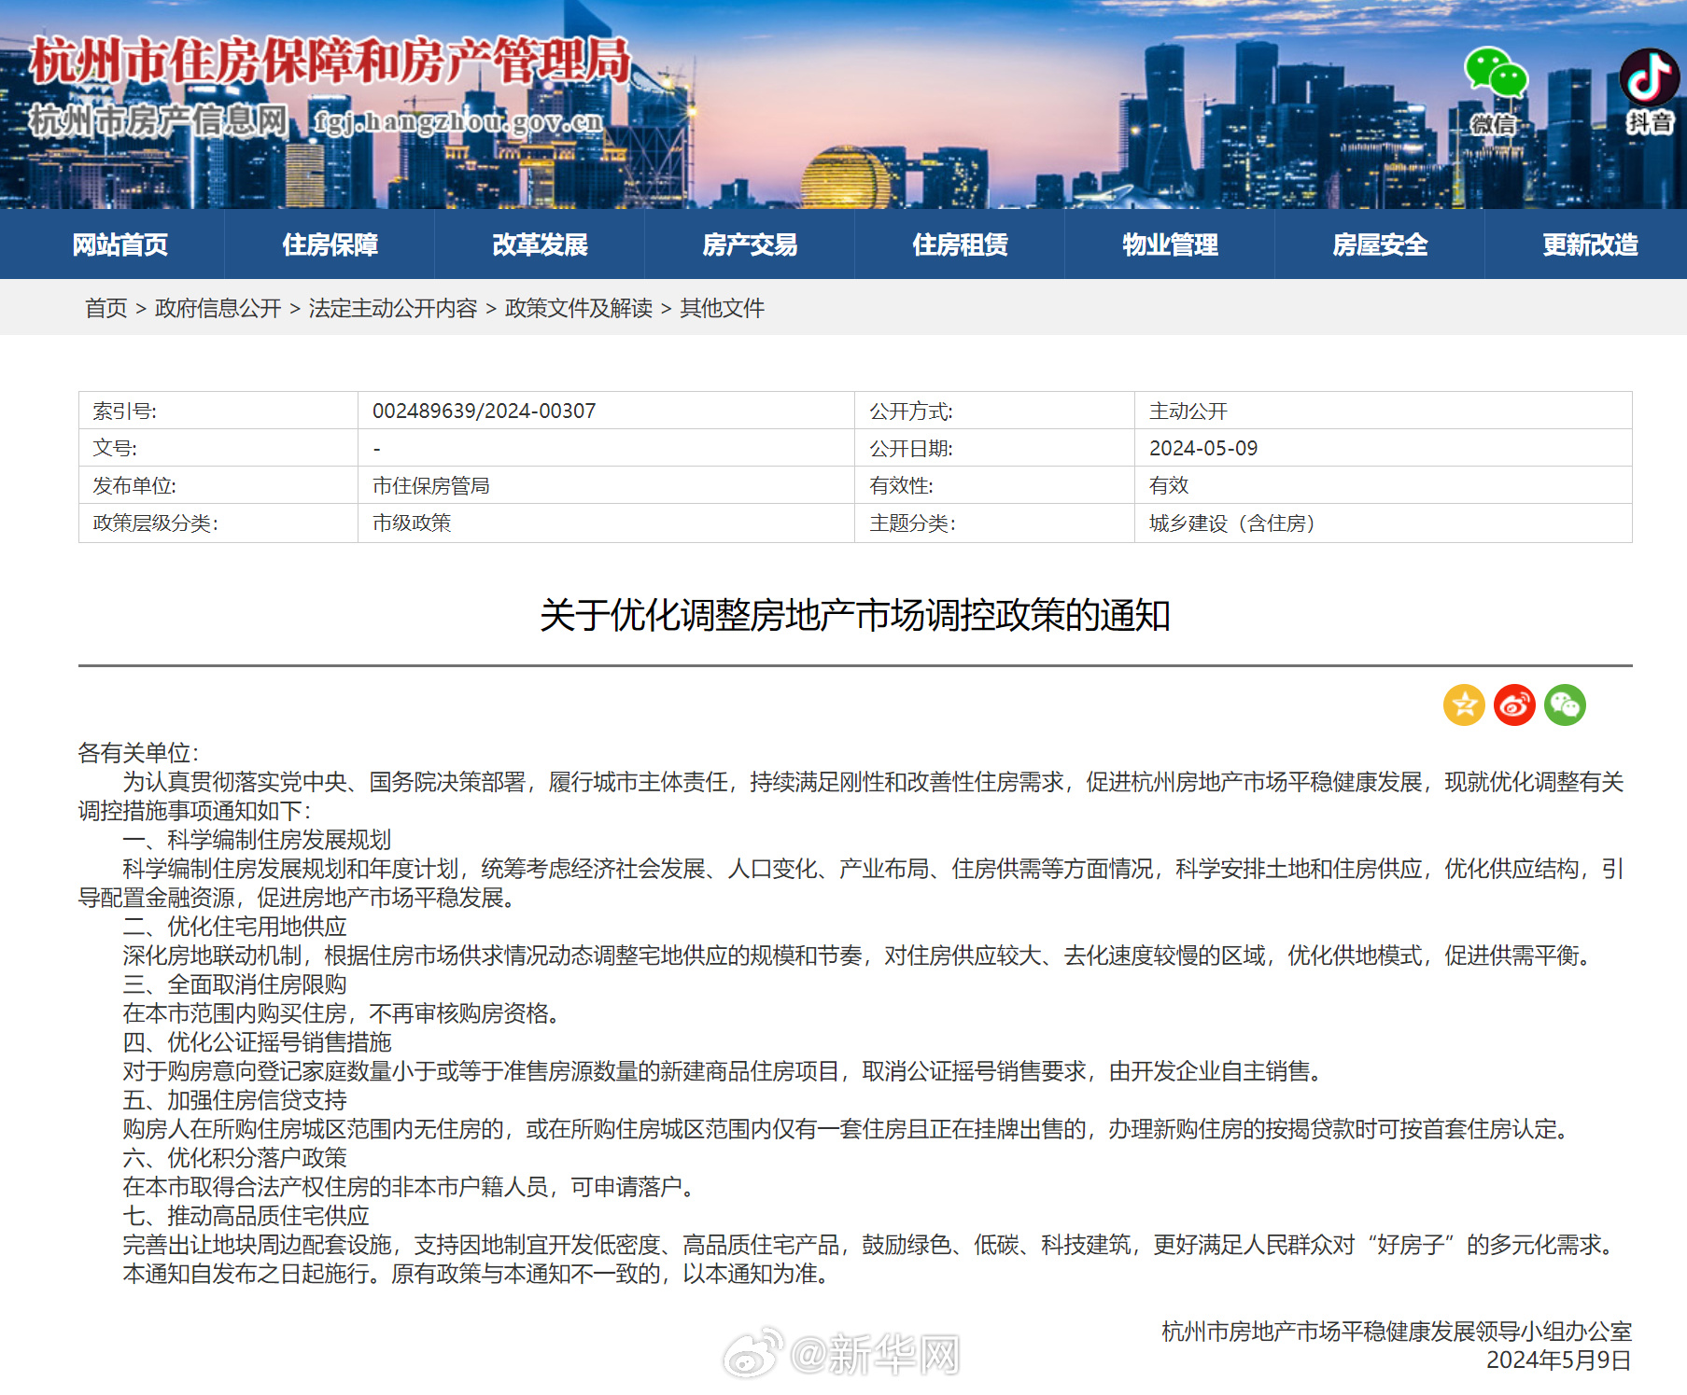Click the 杭州市房产信息网 subtitle in the header
This screenshot has width=1687, height=1395.
coord(158,120)
